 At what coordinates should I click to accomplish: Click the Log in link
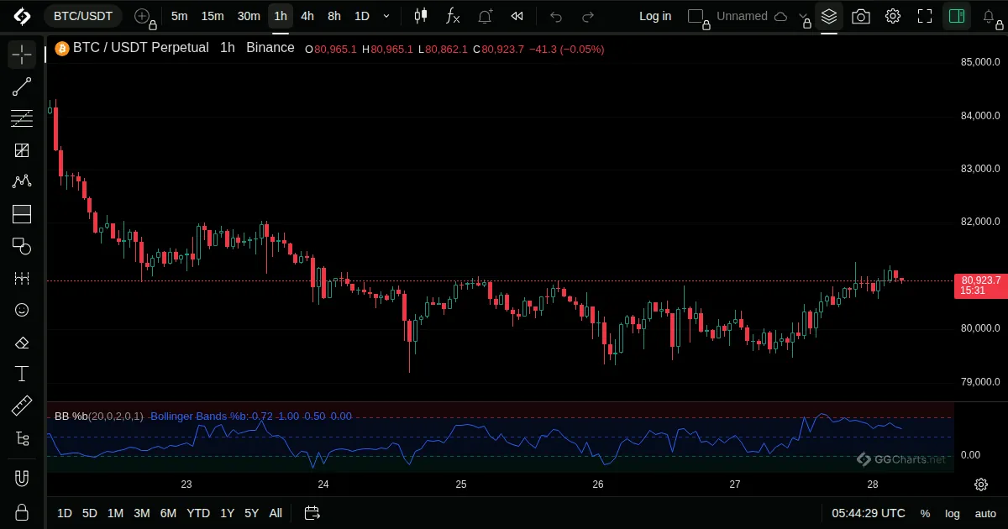(655, 16)
